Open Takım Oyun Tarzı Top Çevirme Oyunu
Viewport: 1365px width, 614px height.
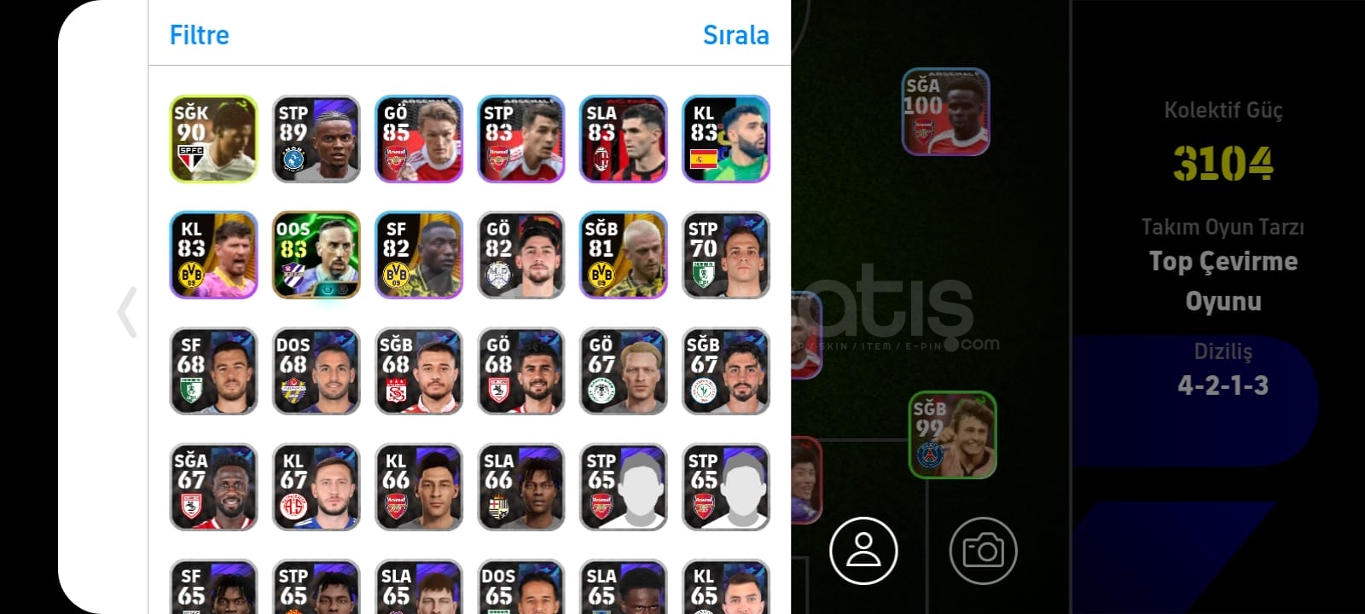(1223, 265)
